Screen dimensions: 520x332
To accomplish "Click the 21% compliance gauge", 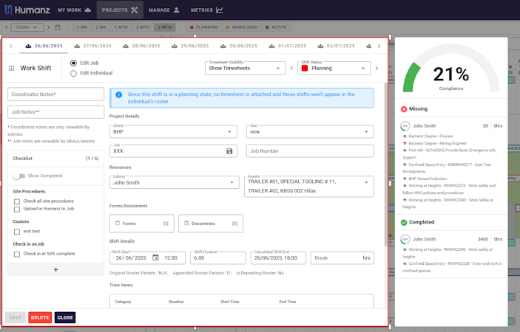I will 451,69.
